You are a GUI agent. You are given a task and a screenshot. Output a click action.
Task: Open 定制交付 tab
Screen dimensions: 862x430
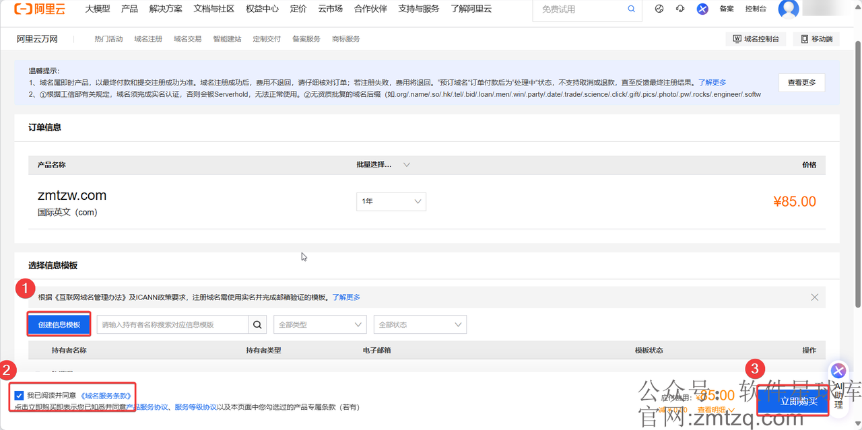pos(267,39)
